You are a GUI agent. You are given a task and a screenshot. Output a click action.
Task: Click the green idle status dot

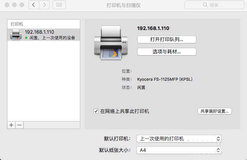pos(26,38)
